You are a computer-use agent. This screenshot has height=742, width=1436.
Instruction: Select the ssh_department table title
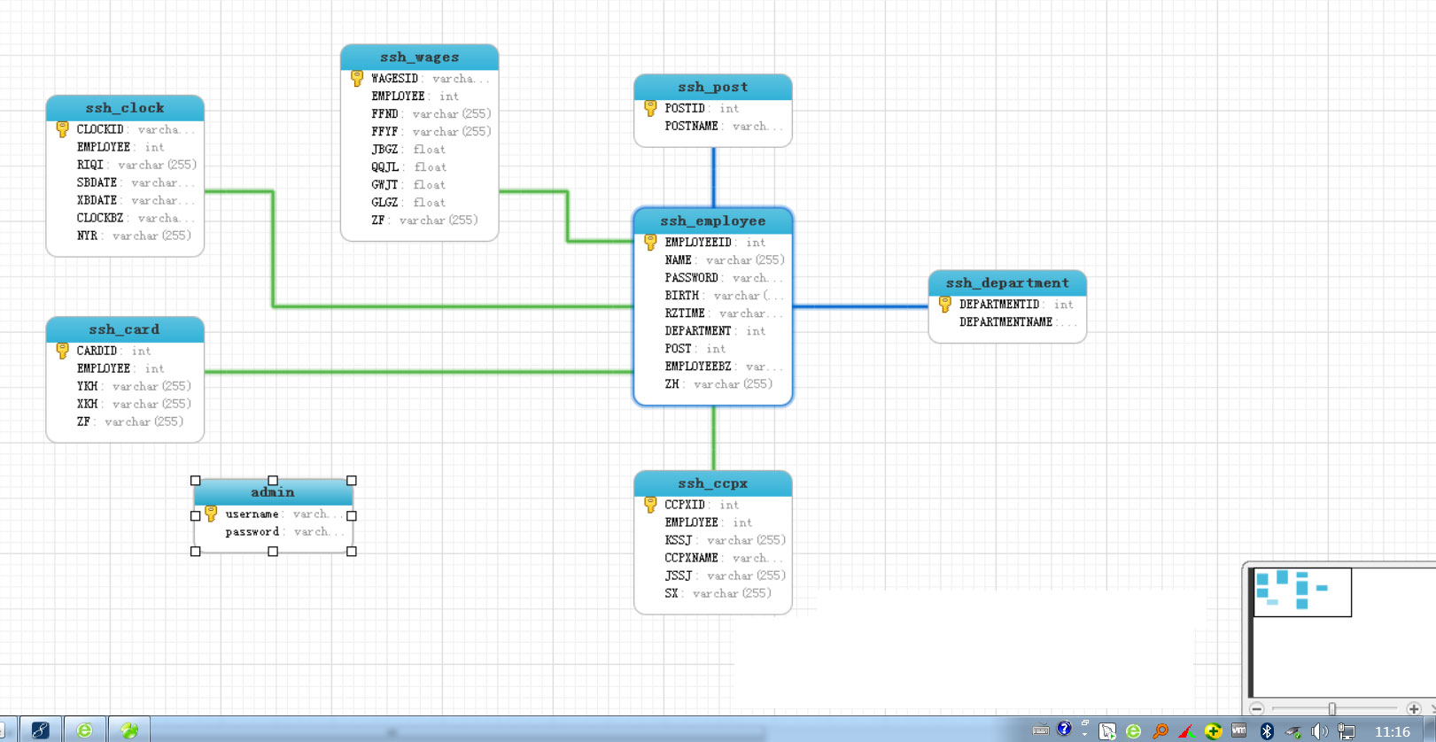point(1006,282)
